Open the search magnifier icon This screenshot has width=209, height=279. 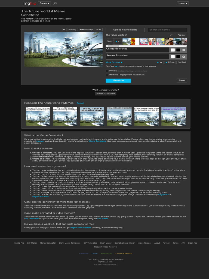pos(55,3)
